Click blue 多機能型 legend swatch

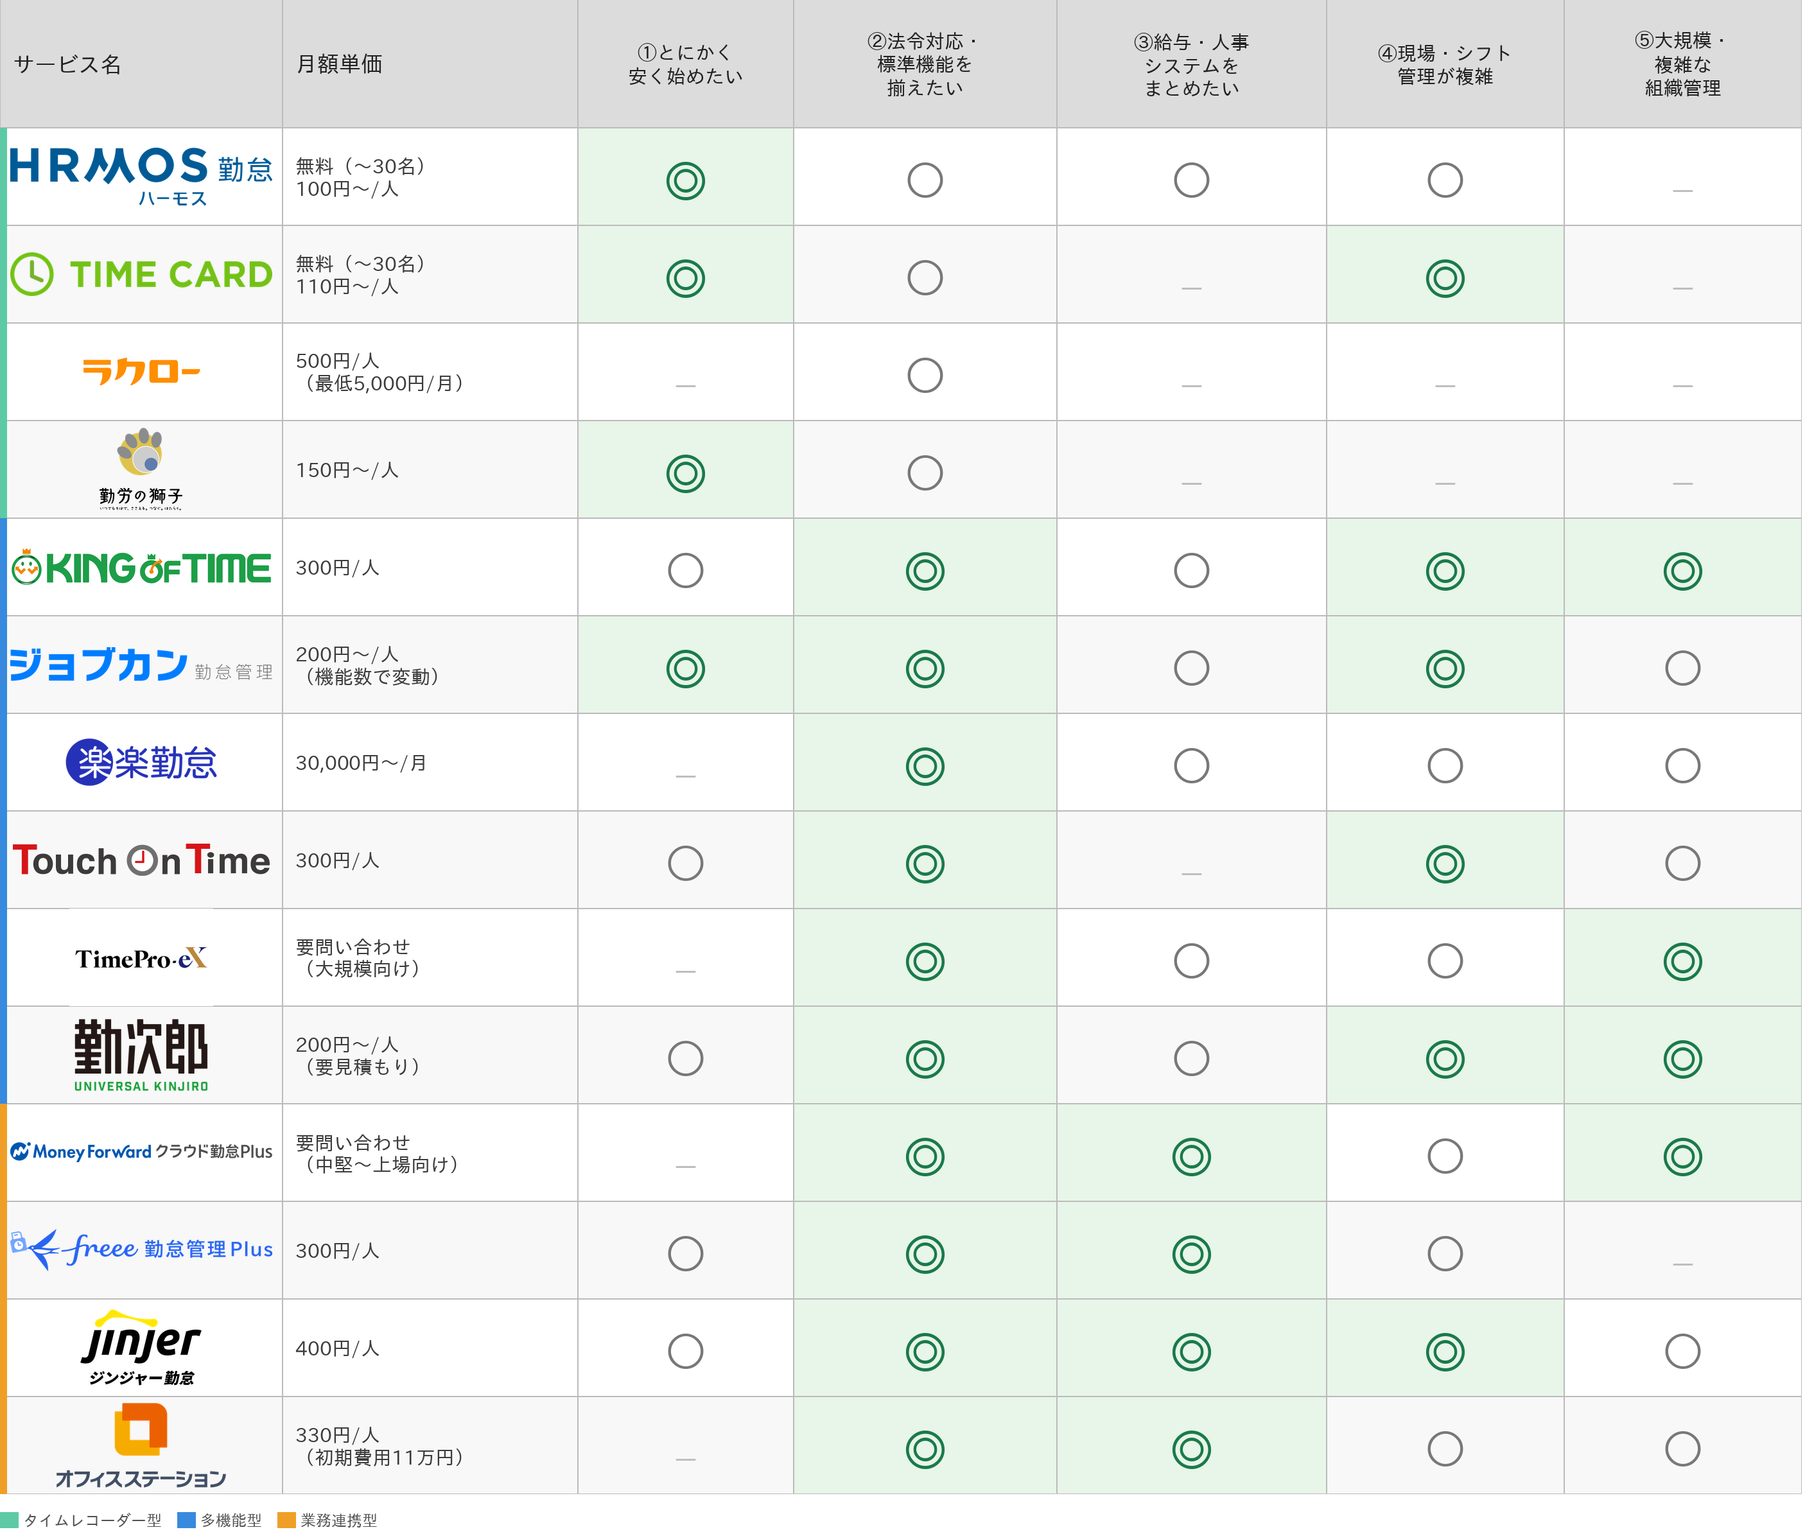(x=186, y=1520)
